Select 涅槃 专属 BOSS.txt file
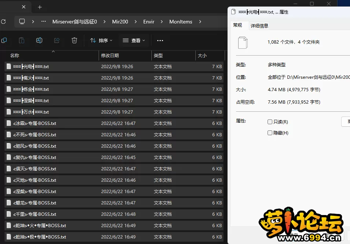 [x=114, y=191]
